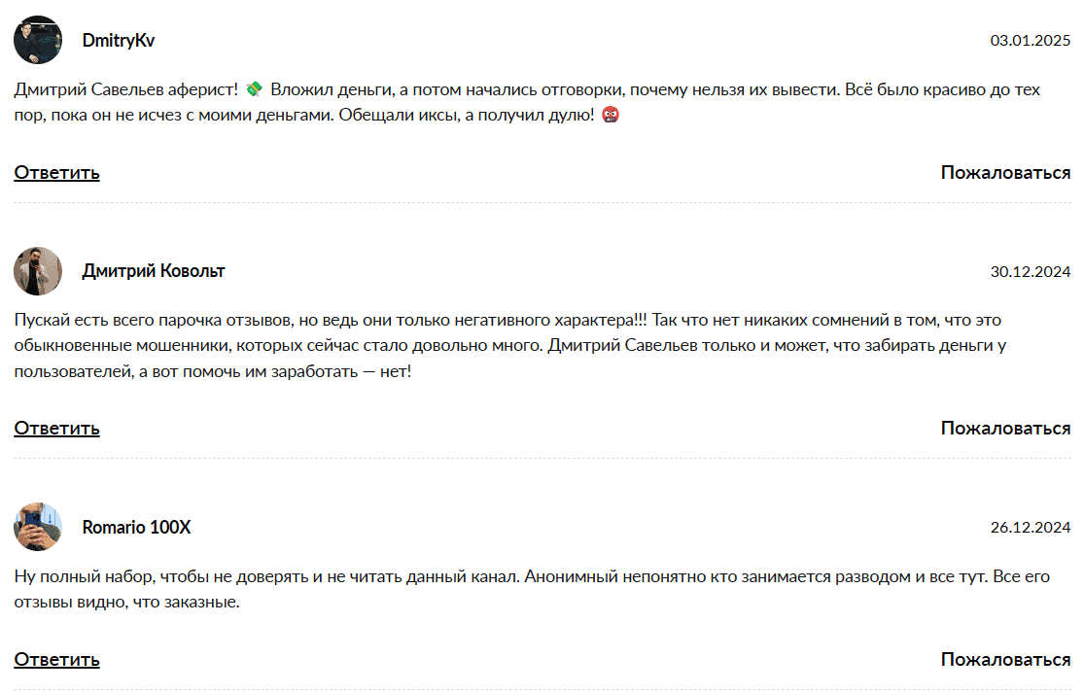Screen dimensions: 1084x692
Task: Click the Romario 100X profile avatar
Action: pyautogui.click(x=38, y=527)
